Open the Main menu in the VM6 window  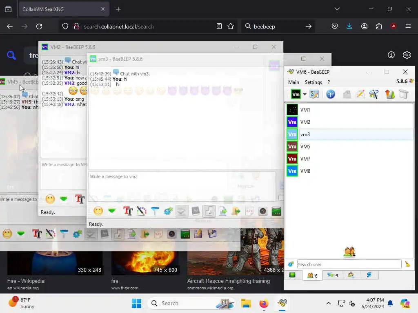tap(293, 82)
